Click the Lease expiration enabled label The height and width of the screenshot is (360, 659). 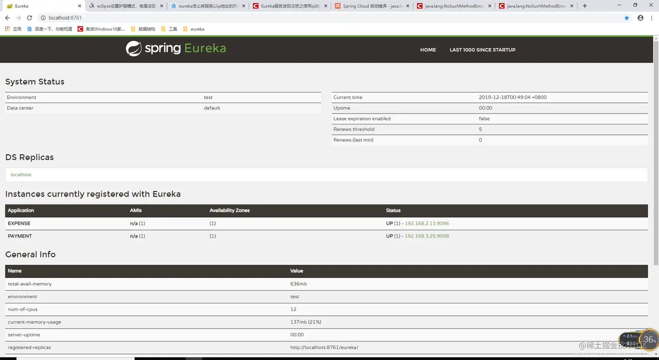coord(362,119)
